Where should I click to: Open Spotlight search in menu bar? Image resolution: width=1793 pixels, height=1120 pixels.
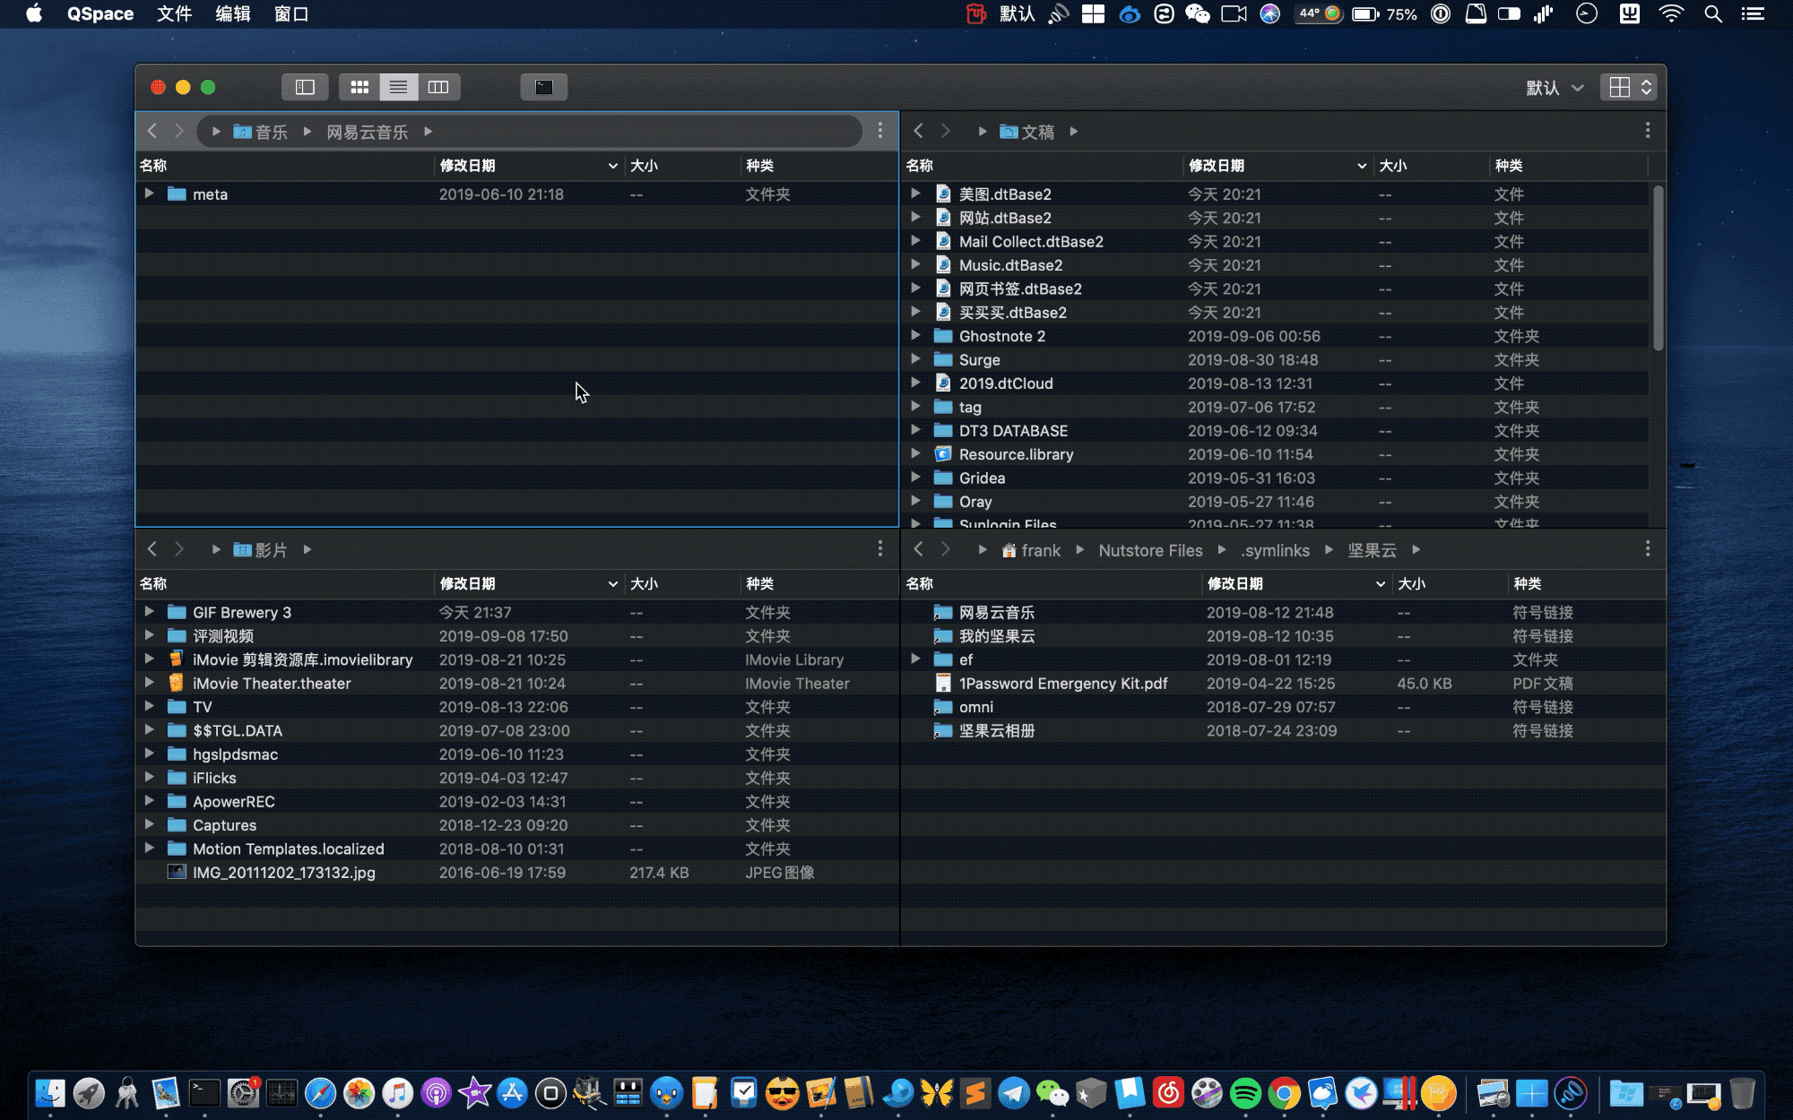click(x=1712, y=13)
